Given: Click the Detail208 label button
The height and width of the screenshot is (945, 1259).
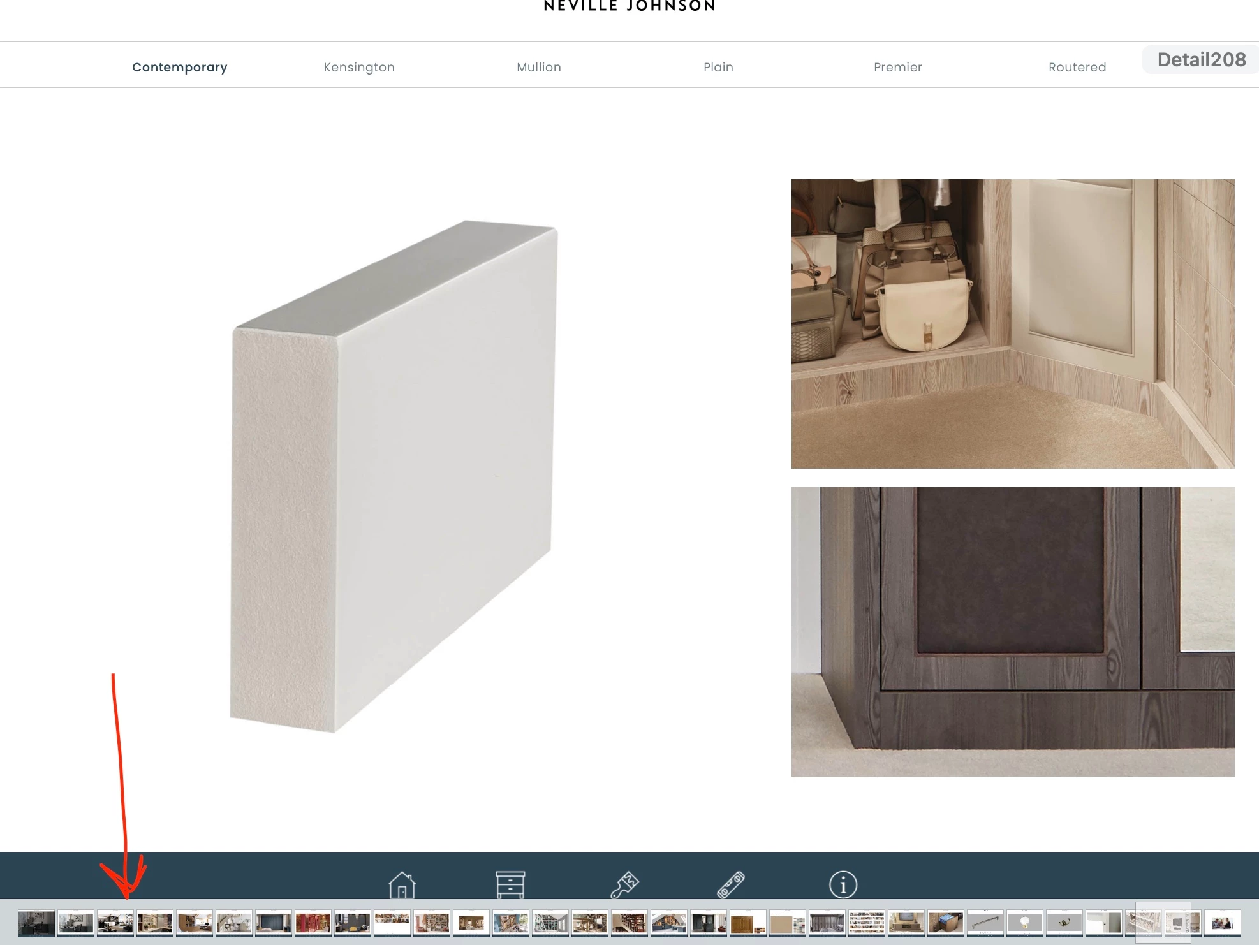Looking at the screenshot, I should pos(1201,59).
